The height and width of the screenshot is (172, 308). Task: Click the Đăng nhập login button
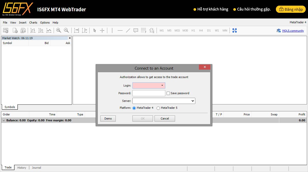click(x=291, y=9)
